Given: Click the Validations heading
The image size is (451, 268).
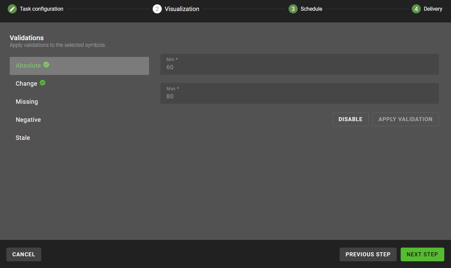Looking at the screenshot, I should (27, 38).
